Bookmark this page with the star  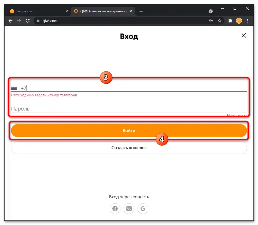[219, 21]
